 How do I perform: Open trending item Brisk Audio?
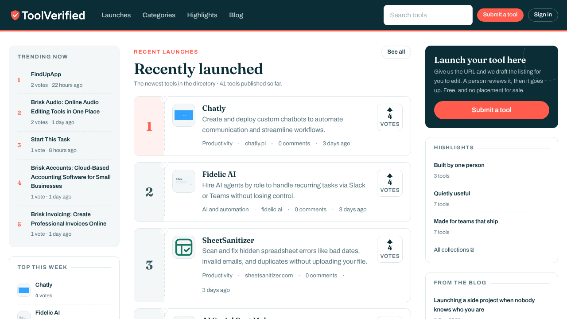pyautogui.click(x=65, y=107)
